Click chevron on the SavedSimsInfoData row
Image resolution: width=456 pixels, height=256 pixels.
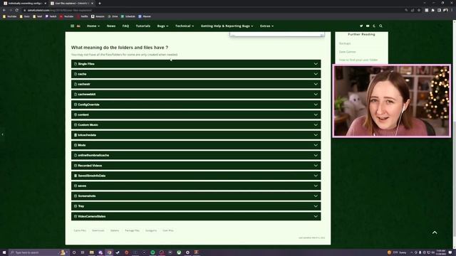316,176
